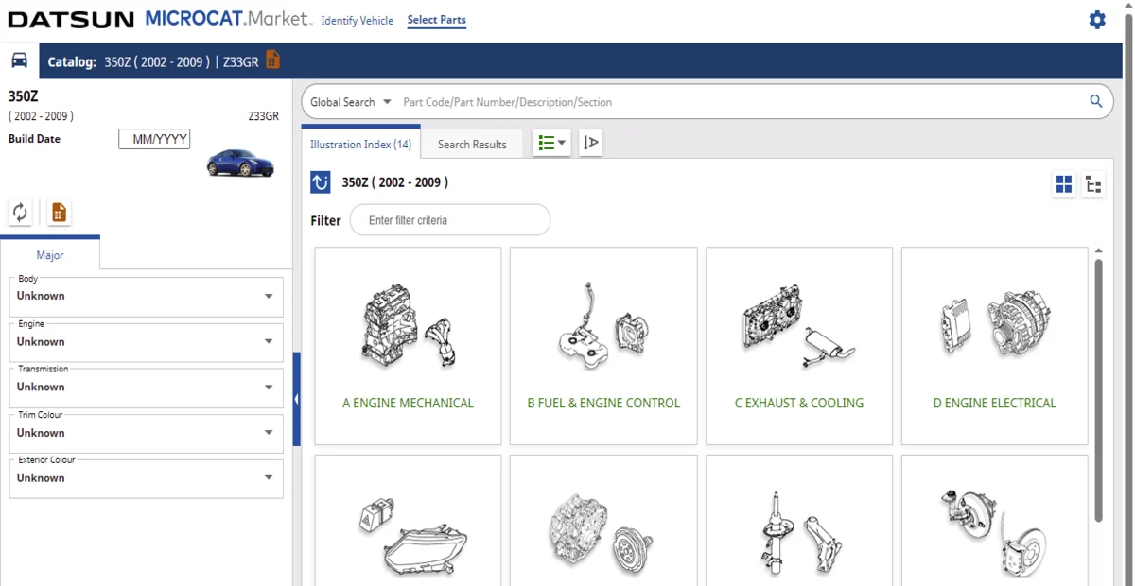The height and width of the screenshot is (586, 1135).
Task: Click the 'Catalog:' label in the blue bar
Action: coord(72,61)
